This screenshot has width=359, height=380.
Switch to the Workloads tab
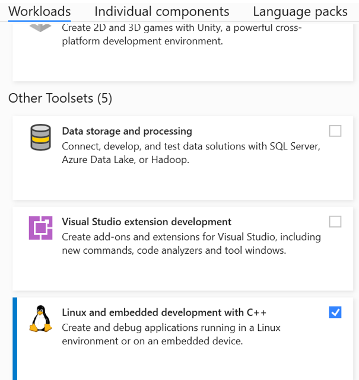click(x=39, y=11)
